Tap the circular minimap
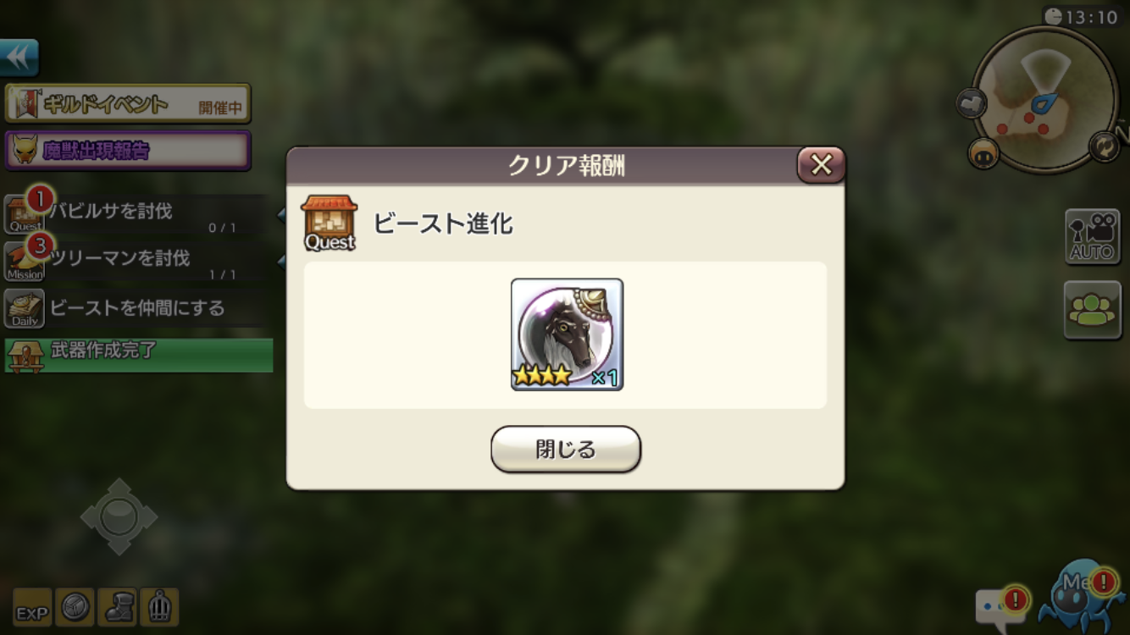 (x=1045, y=100)
